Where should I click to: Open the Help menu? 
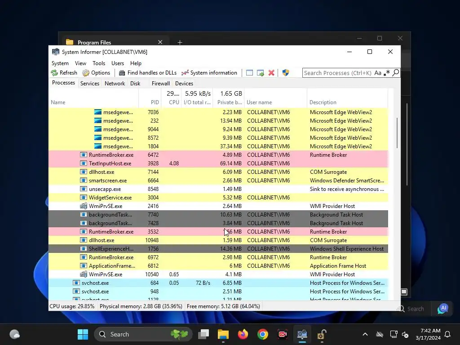click(x=136, y=63)
